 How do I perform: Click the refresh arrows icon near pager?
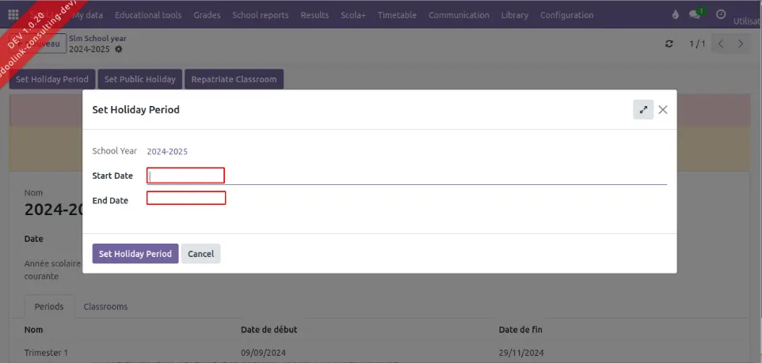[x=669, y=44]
